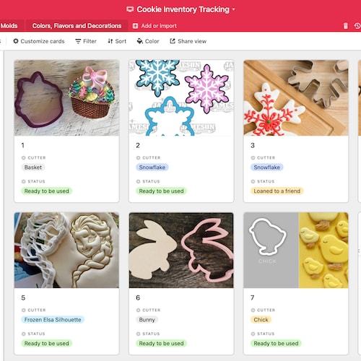
Task: Select the Frozen Elsa Silhouette tag
Action: [x=53, y=320]
